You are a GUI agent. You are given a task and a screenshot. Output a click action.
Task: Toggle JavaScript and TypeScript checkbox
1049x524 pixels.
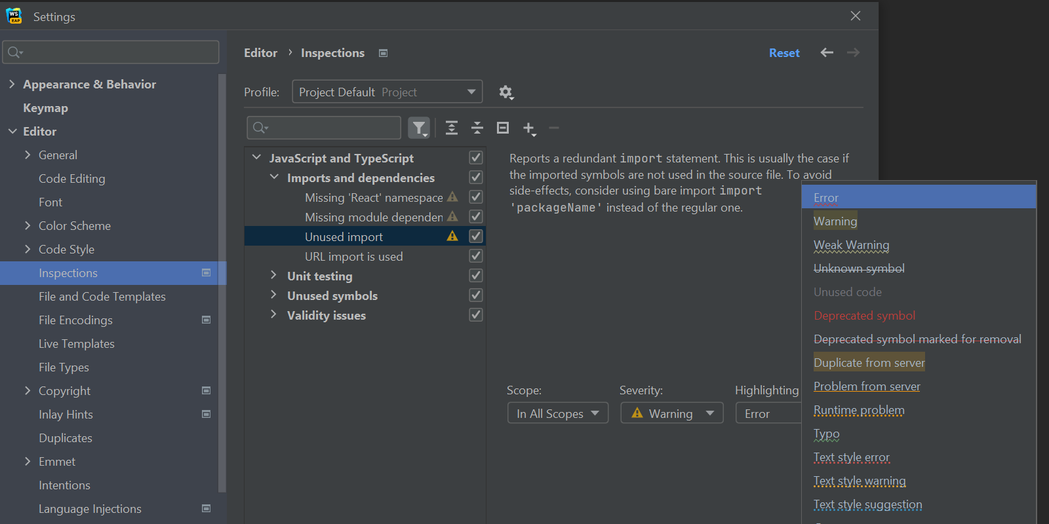coord(476,158)
